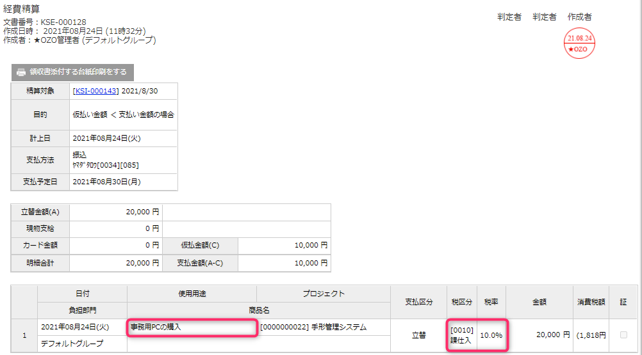The image size is (642, 355).
Task: Click the 作成者 approver heading
Action: tap(579, 17)
